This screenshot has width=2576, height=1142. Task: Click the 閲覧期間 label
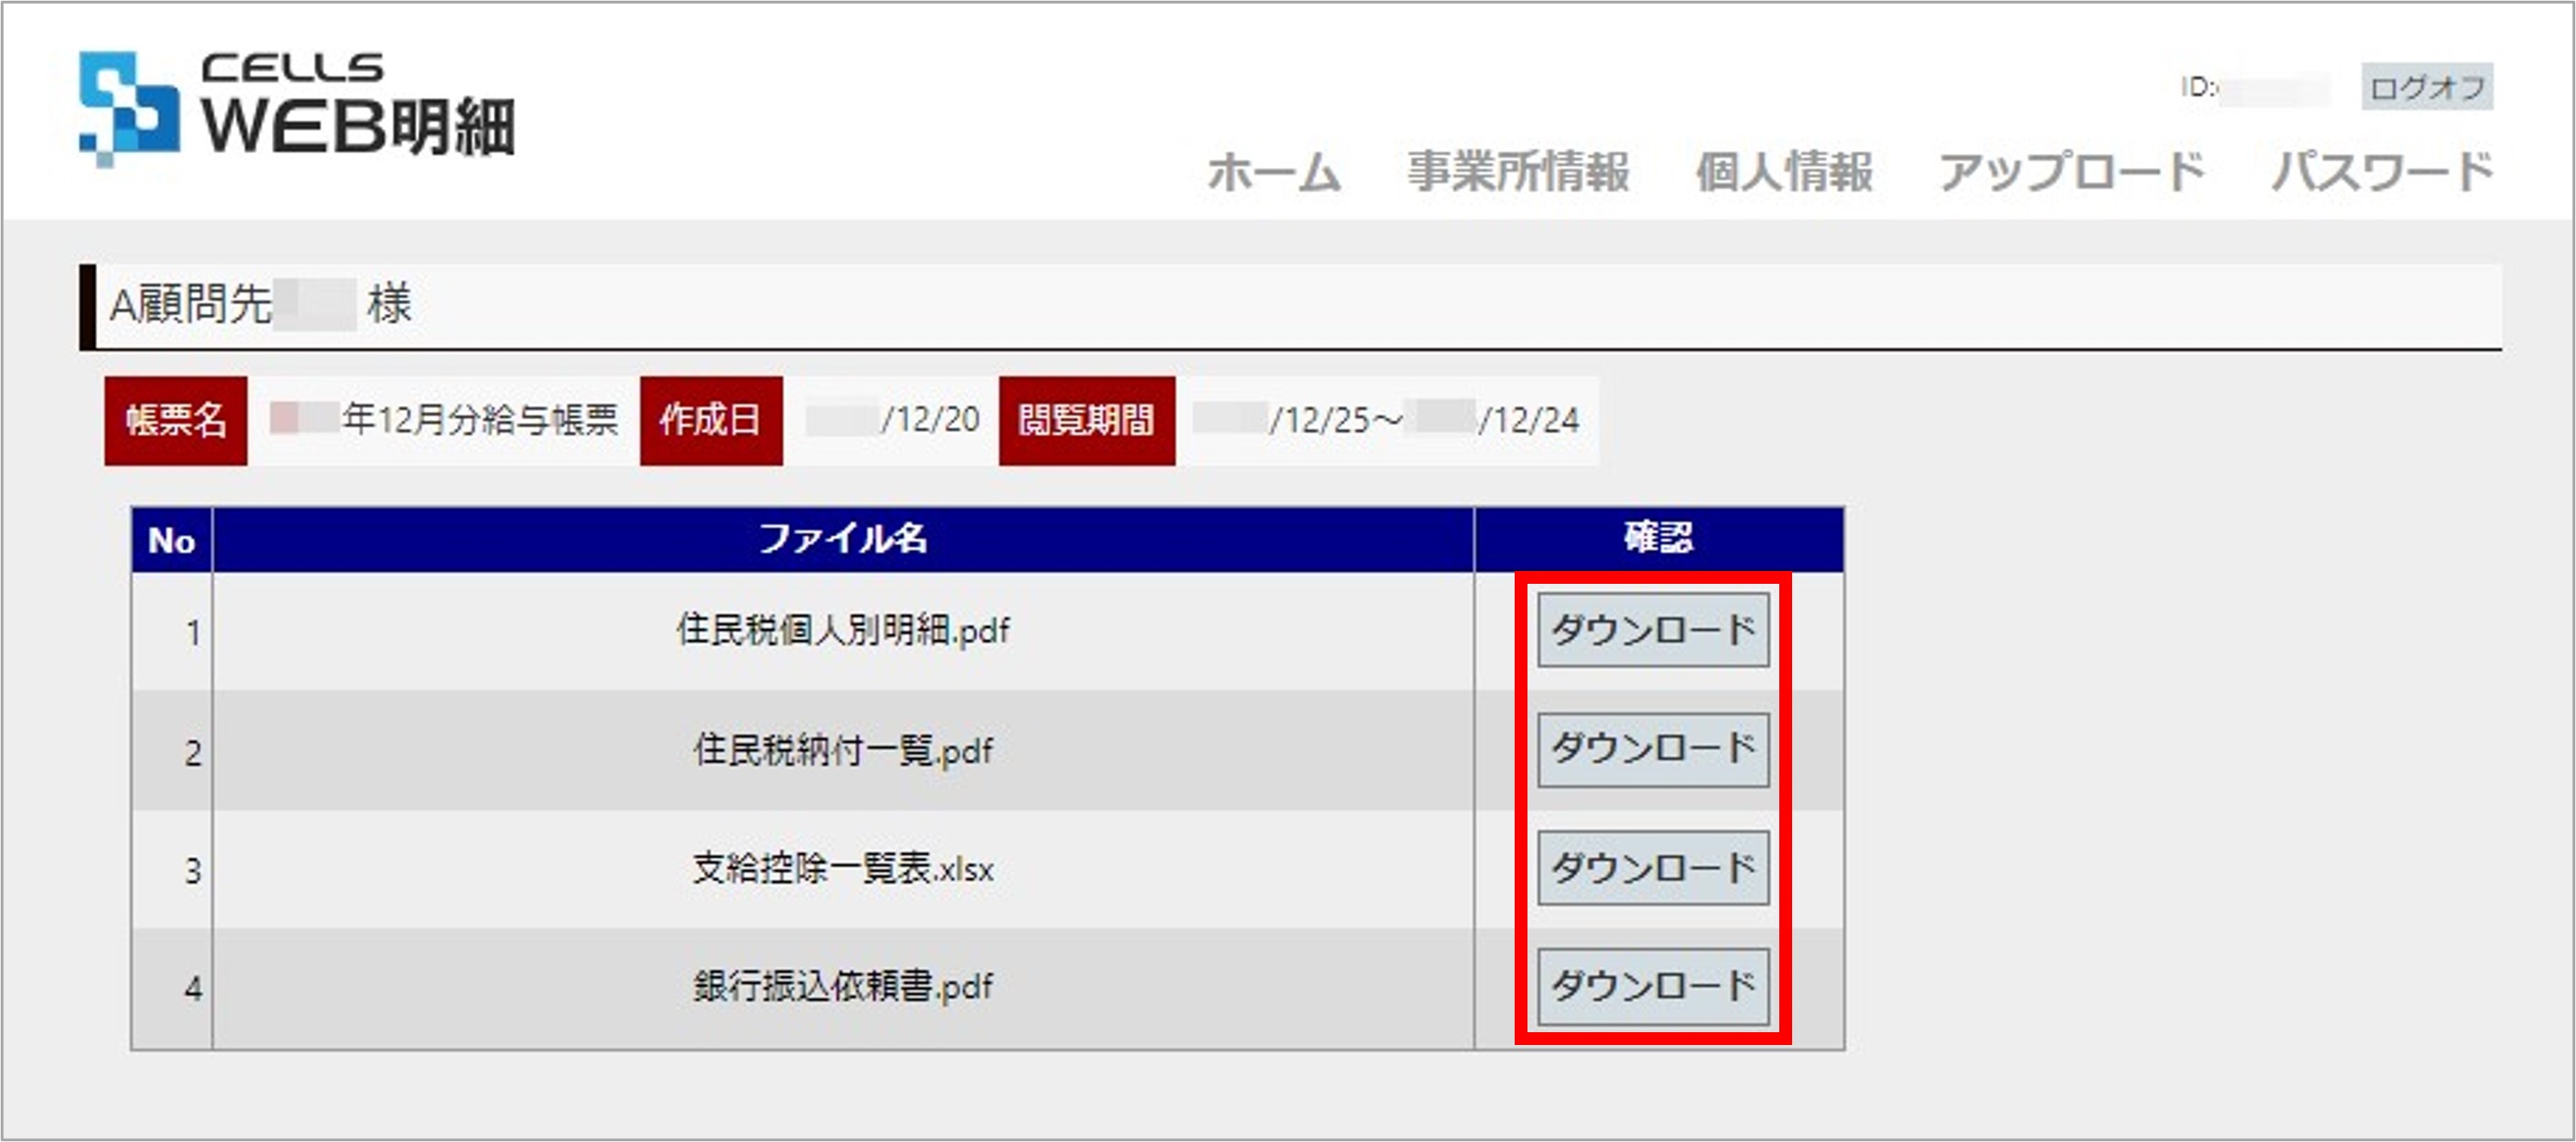[1087, 421]
